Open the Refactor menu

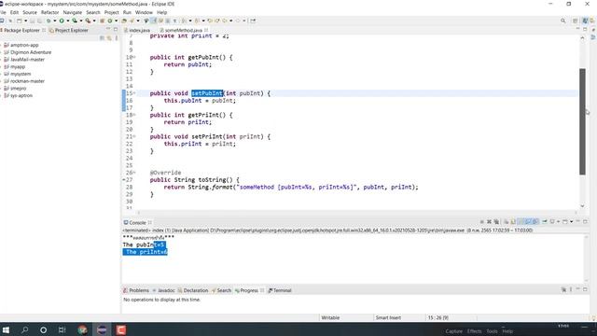[x=49, y=12]
